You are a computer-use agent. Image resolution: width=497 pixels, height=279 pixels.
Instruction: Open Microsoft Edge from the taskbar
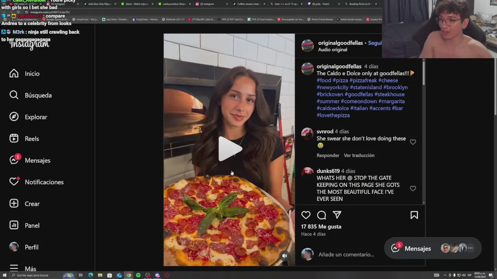(x=90, y=275)
